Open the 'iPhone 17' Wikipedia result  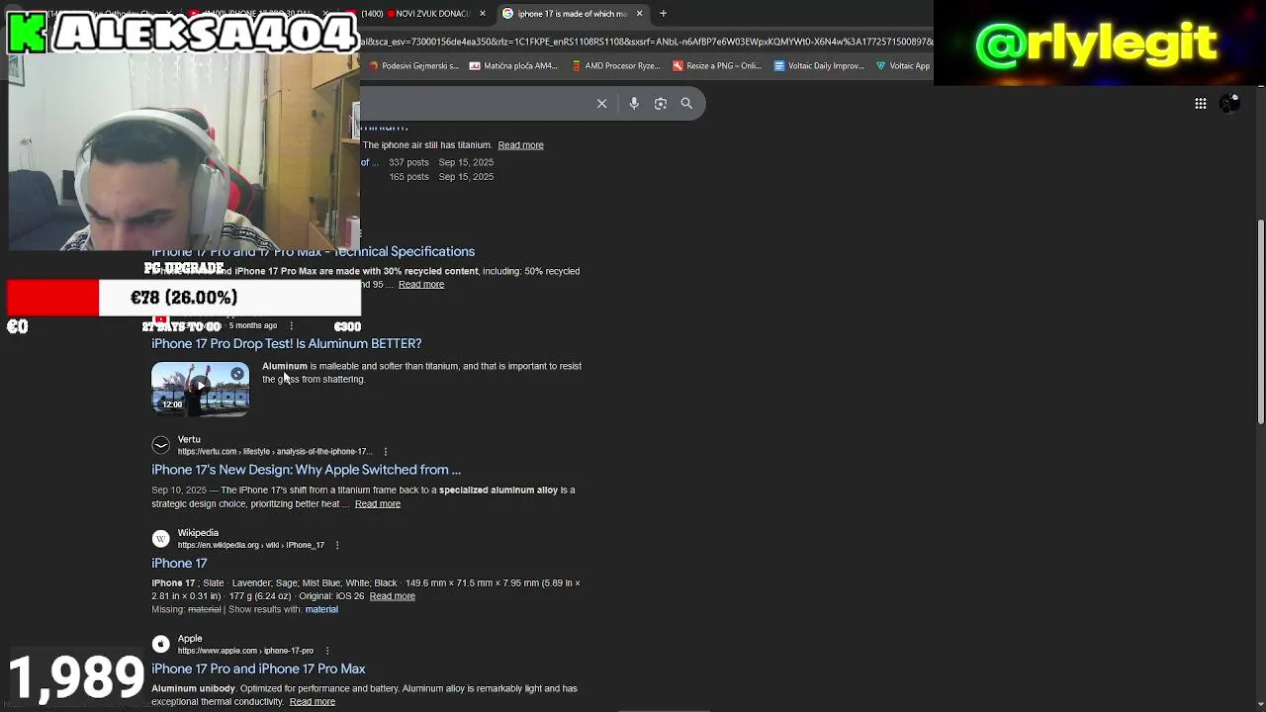tap(179, 564)
